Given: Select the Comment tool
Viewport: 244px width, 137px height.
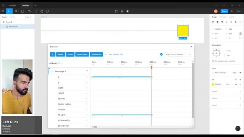Looking at the screenshot, I should 47,11.
